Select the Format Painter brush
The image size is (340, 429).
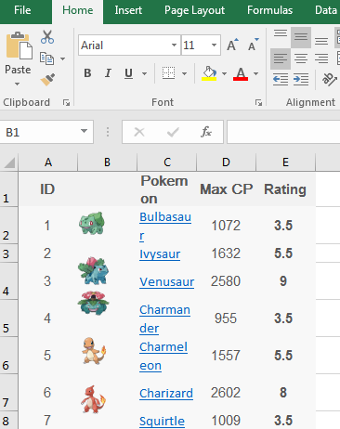click(47, 80)
